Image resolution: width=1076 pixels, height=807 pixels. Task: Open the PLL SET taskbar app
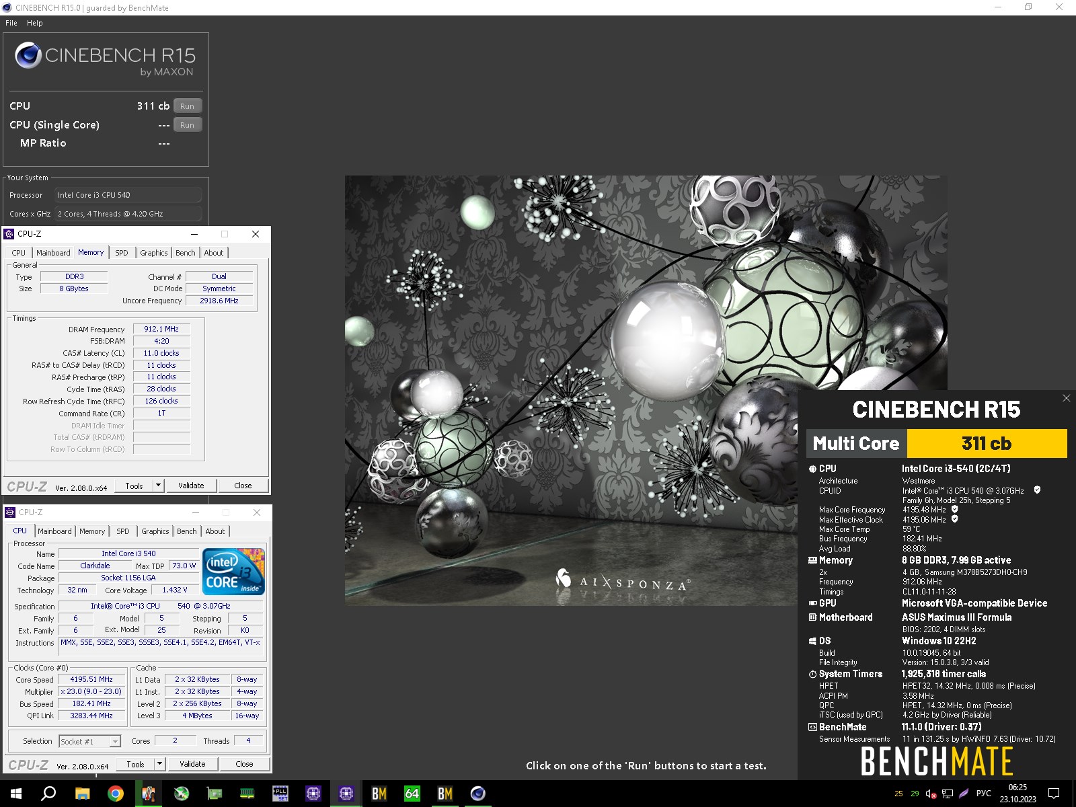[280, 794]
